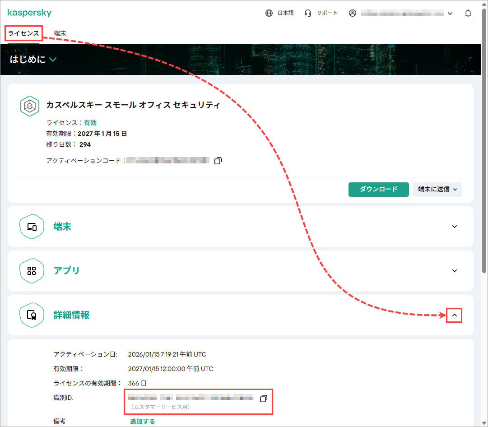Image resolution: width=488 pixels, height=427 pixels.
Task: Click the はじめに banner title
Action: click(x=28, y=60)
